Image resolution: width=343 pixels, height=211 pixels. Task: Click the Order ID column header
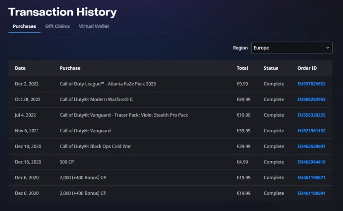(307, 68)
